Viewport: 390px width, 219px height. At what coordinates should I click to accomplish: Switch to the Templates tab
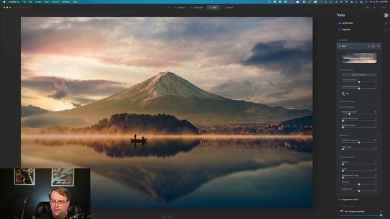click(x=196, y=7)
